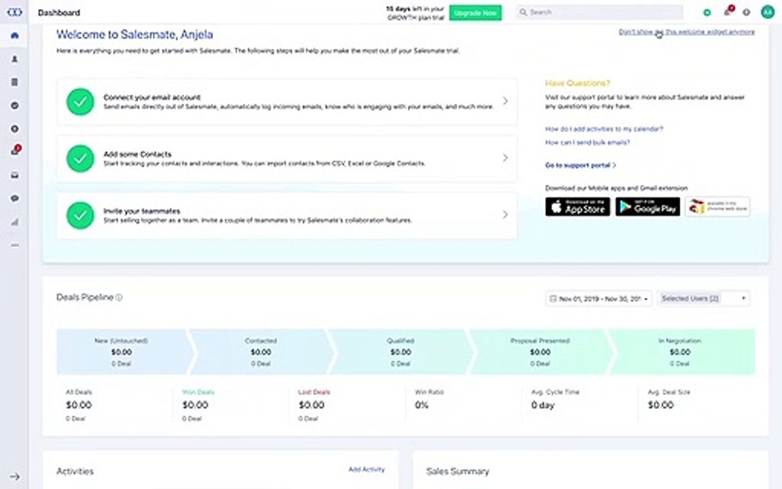The width and height of the screenshot is (782, 489).
Task: Open link How can I send bulk emails
Action: click(587, 142)
